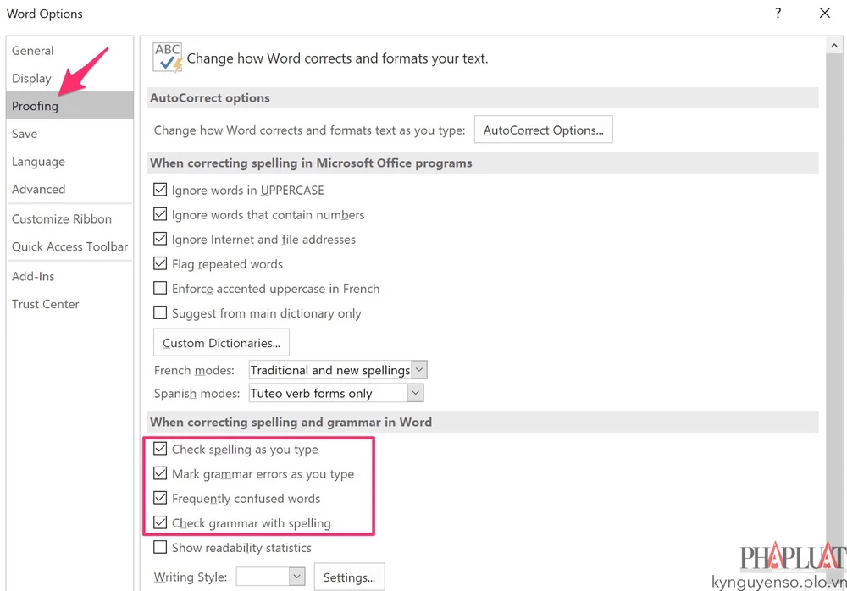Viewport: 847px width, 591px height.
Task: Click the grammar Settings button
Action: pos(349,577)
